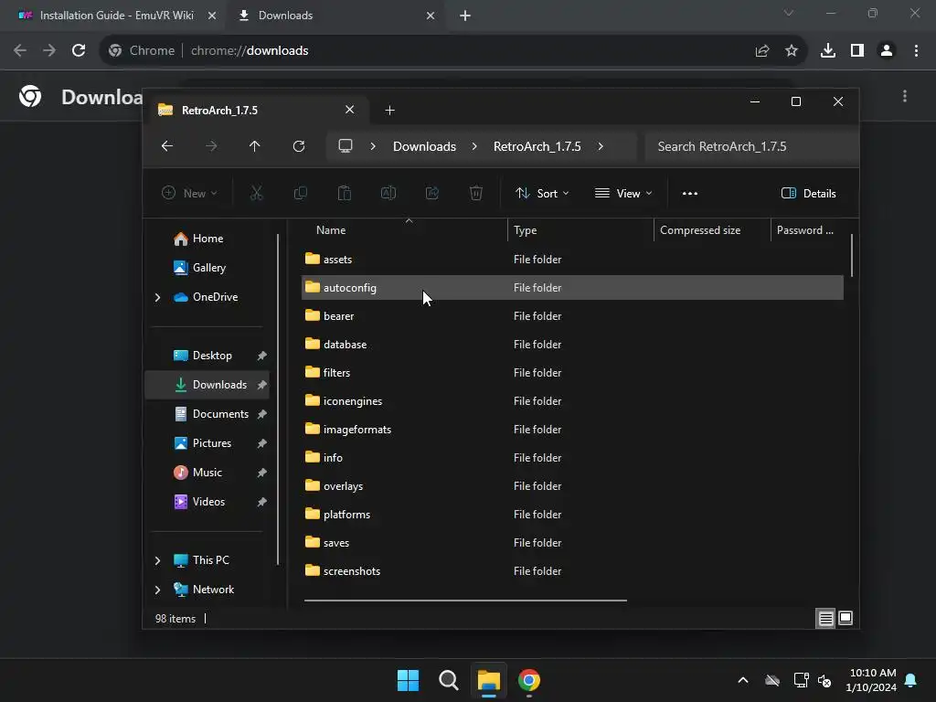The width and height of the screenshot is (936, 702).
Task: Select the imageformats folder
Action: (572, 430)
